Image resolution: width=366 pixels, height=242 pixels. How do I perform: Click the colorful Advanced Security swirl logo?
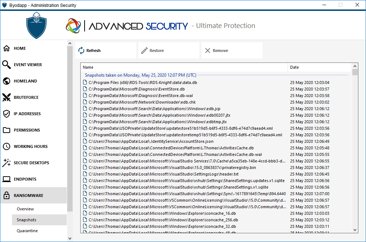click(73, 26)
